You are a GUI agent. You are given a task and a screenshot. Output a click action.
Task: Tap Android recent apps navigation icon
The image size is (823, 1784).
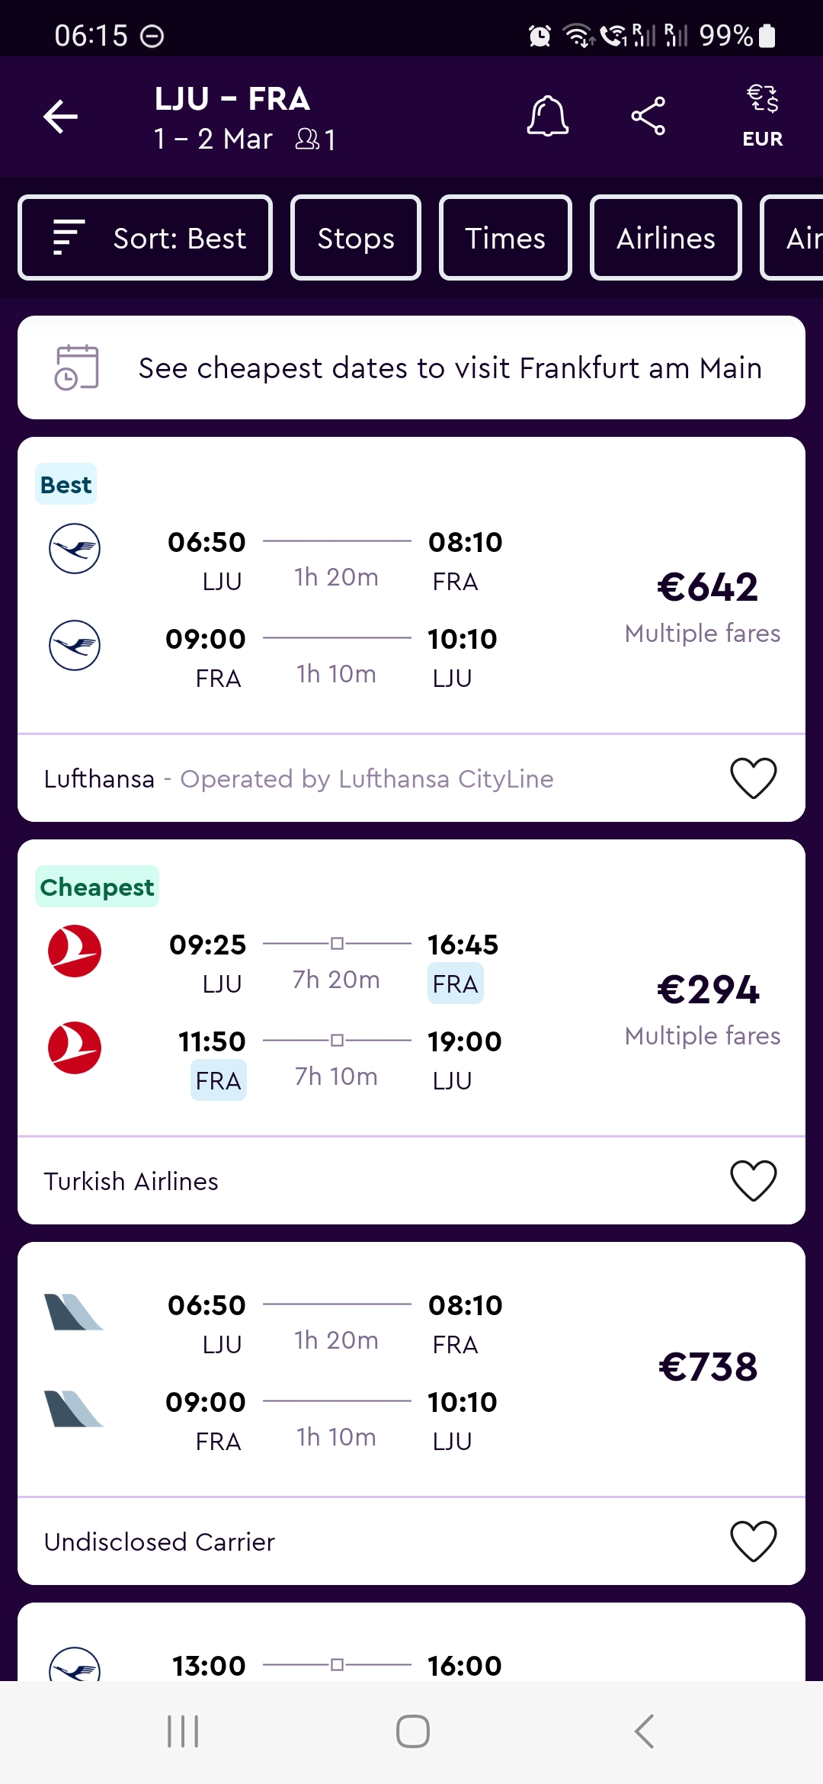[183, 1731]
